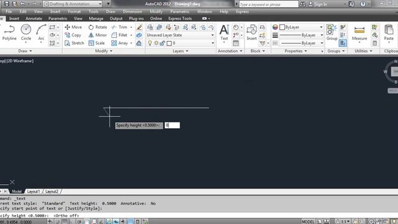Activate the Rotate tool
The width and height of the screenshot is (398, 224).
98,27
